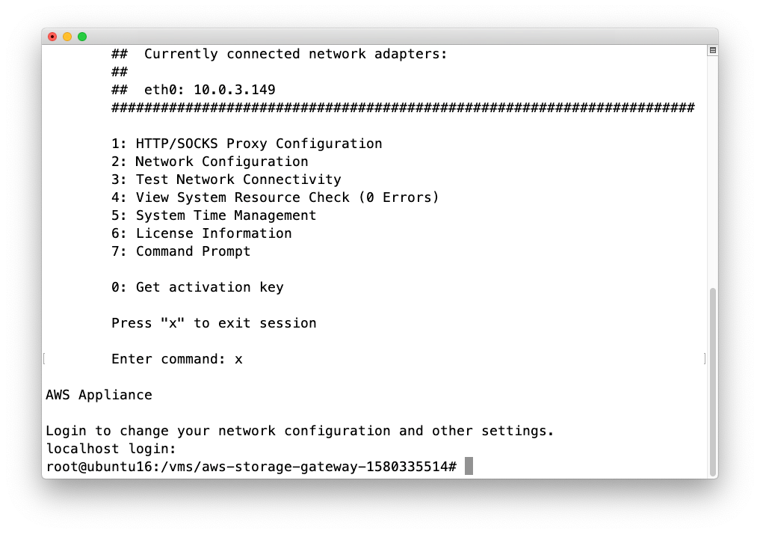Click the blinking terminal cursor block
This screenshot has width=760, height=534.
point(471,466)
